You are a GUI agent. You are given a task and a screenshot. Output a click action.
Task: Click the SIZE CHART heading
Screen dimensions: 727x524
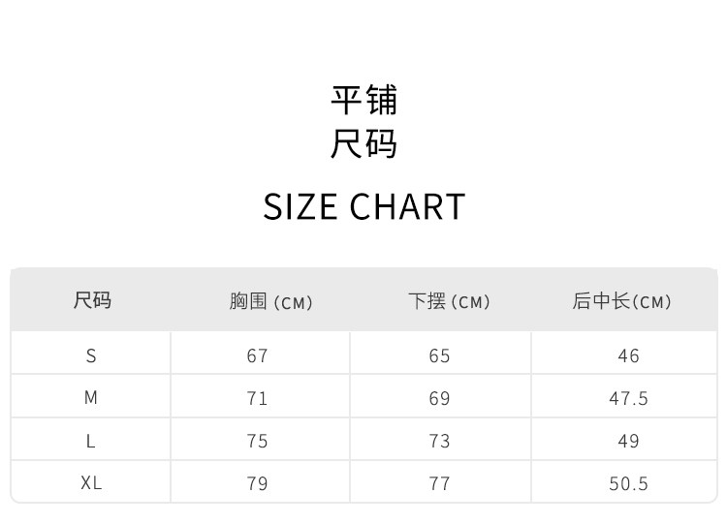[364, 207]
